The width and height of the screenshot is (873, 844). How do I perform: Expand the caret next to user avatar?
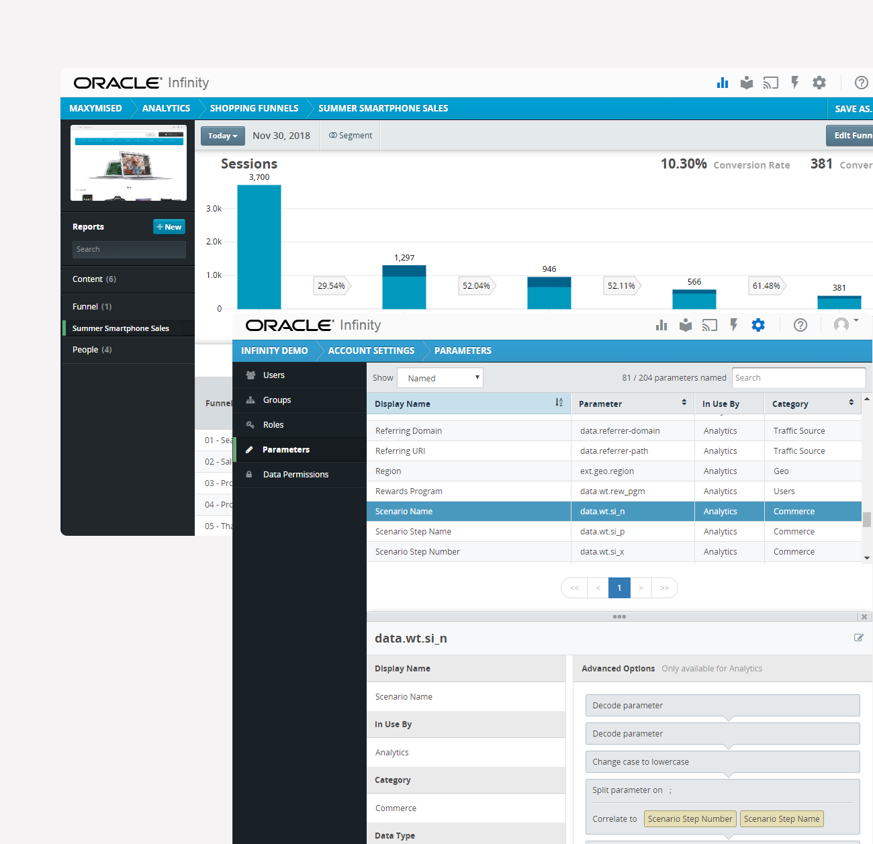pyautogui.click(x=856, y=320)
